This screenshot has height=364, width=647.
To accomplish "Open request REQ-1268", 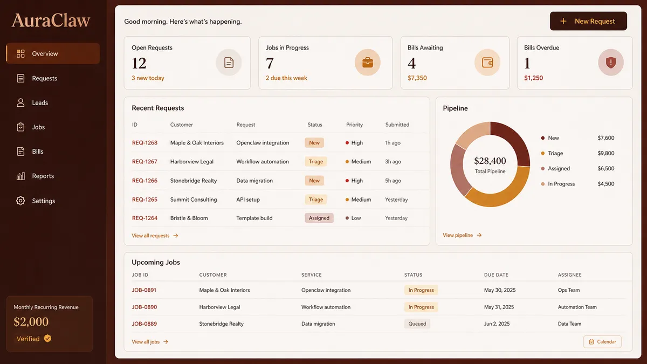I will [144, 143].
